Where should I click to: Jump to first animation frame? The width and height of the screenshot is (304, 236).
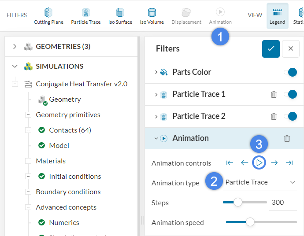(230, 163)
